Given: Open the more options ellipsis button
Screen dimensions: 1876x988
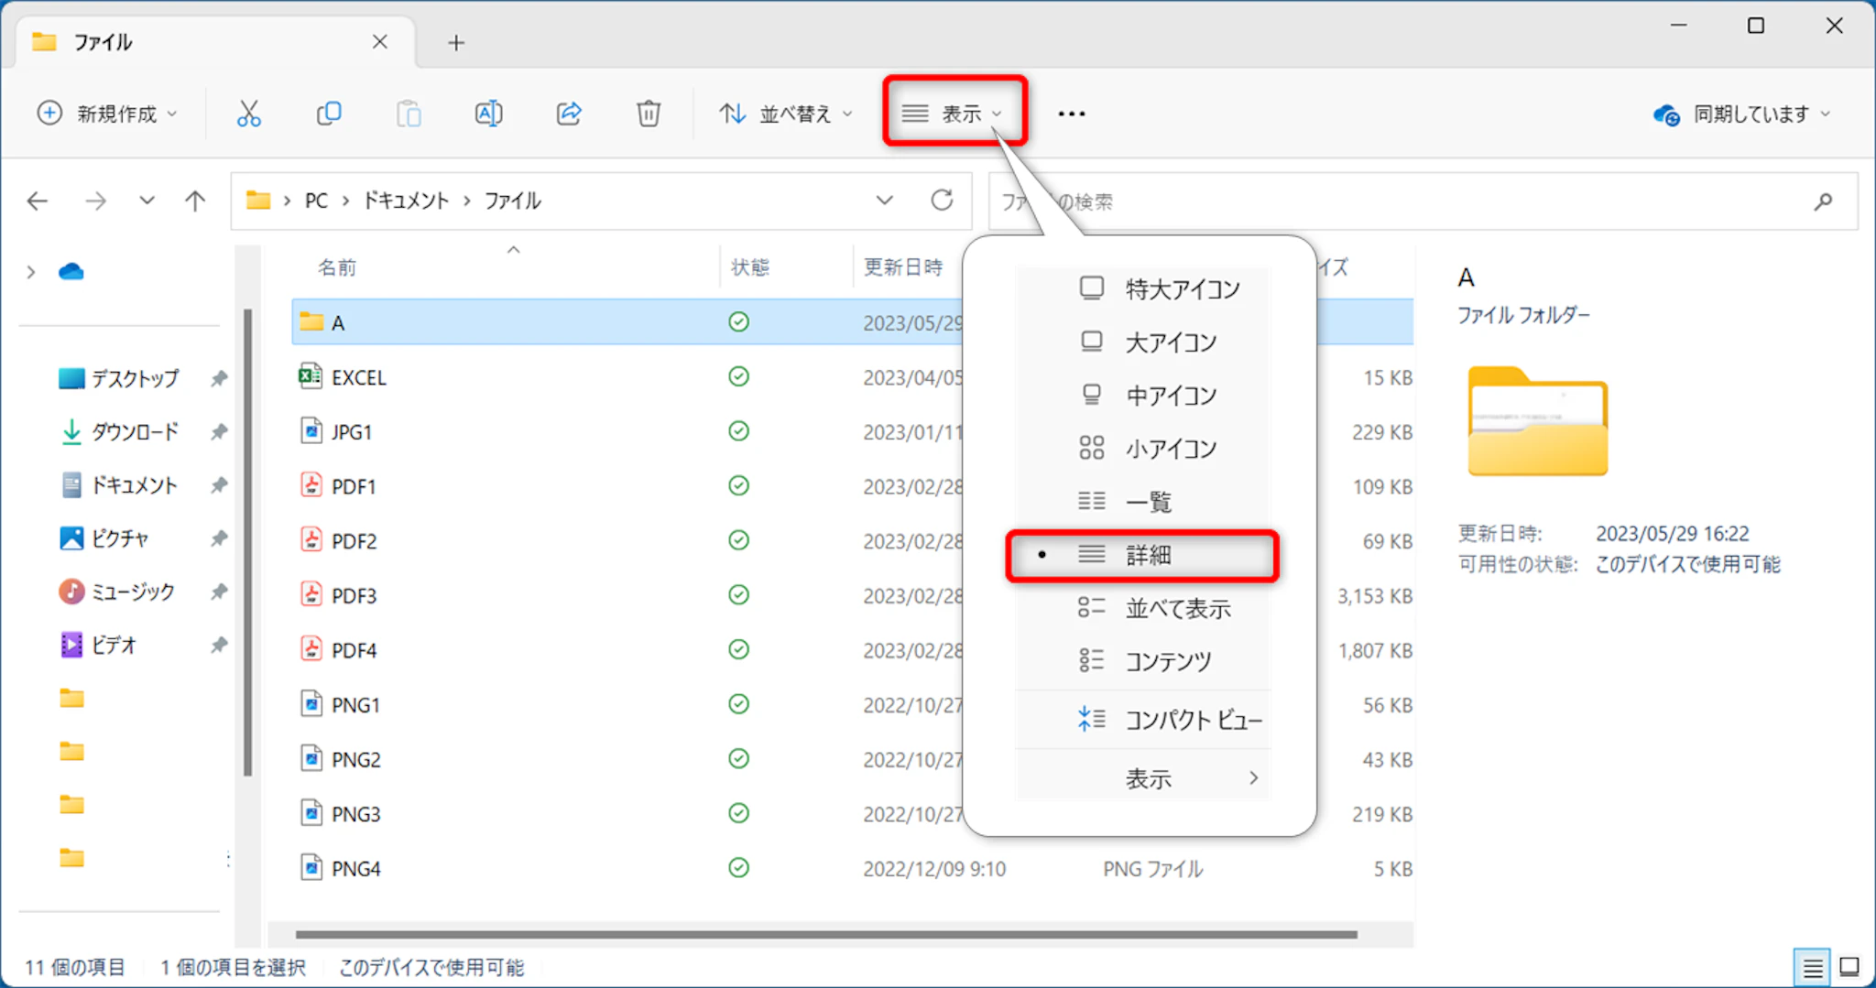Looking at the screenshot, I should (x=1071, y=114).
